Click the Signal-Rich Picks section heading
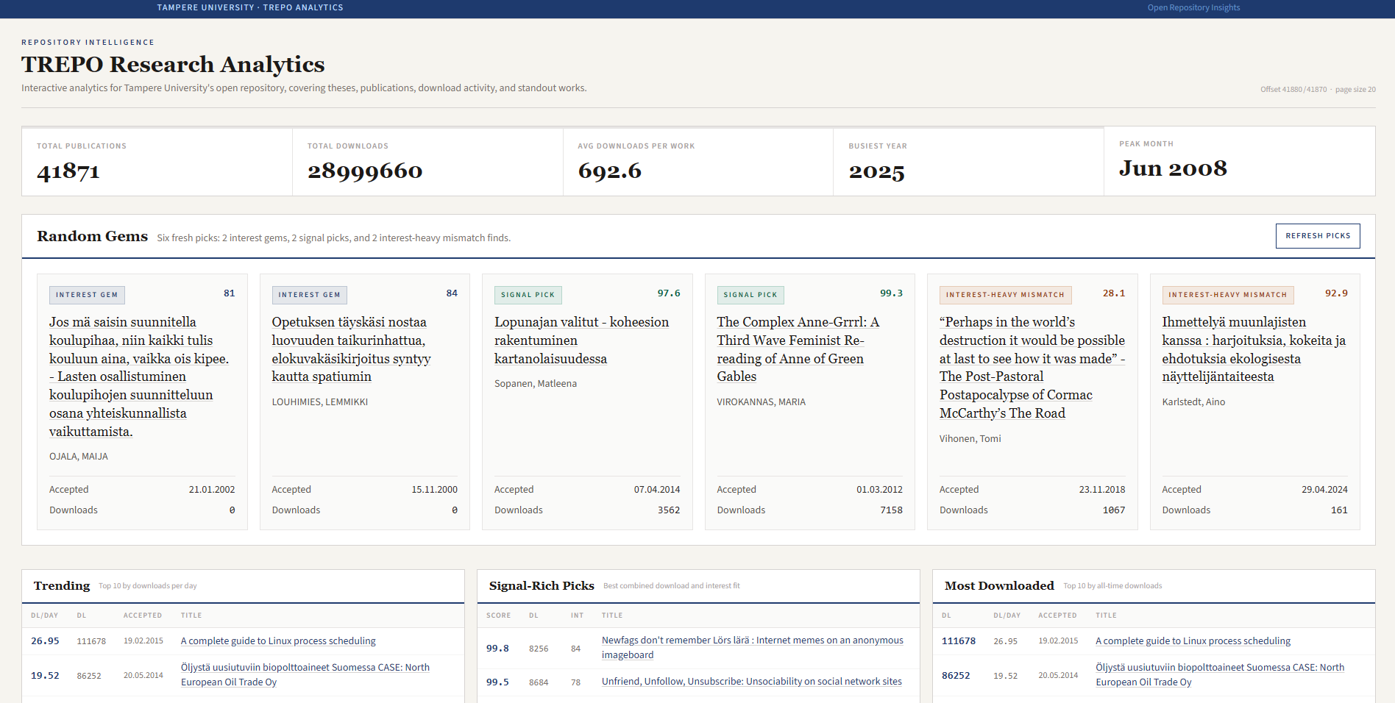The image size is (1395, 703). click(542, 586)
